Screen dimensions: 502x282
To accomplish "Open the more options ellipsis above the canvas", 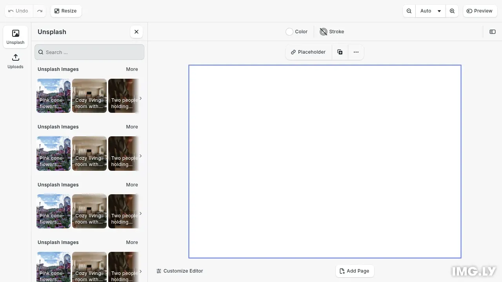I will [356, 52].
